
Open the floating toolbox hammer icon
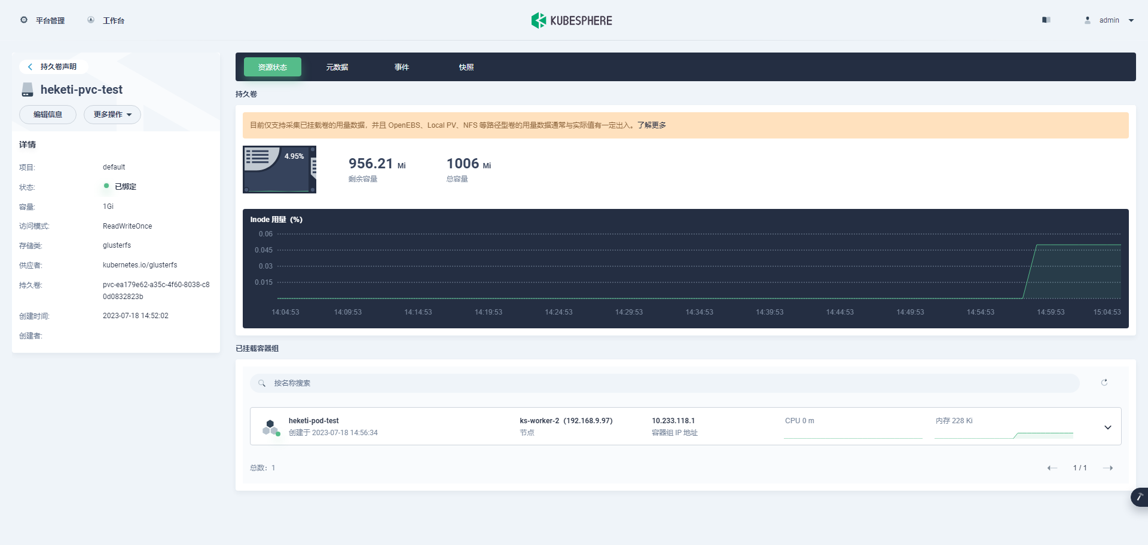tap(1139, 497)
